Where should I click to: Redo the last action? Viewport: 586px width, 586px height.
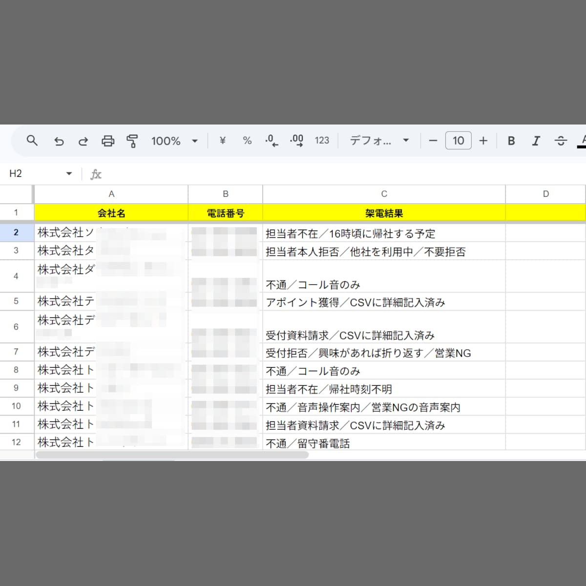pyautogui.click(x=83, y=141)
